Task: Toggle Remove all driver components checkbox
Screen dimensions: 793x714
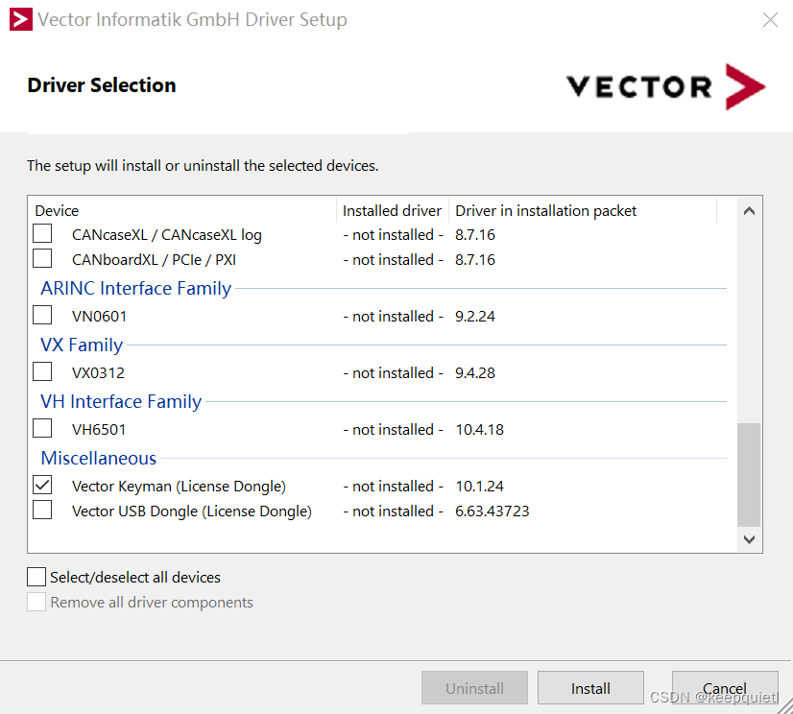Action: [36, 602]
